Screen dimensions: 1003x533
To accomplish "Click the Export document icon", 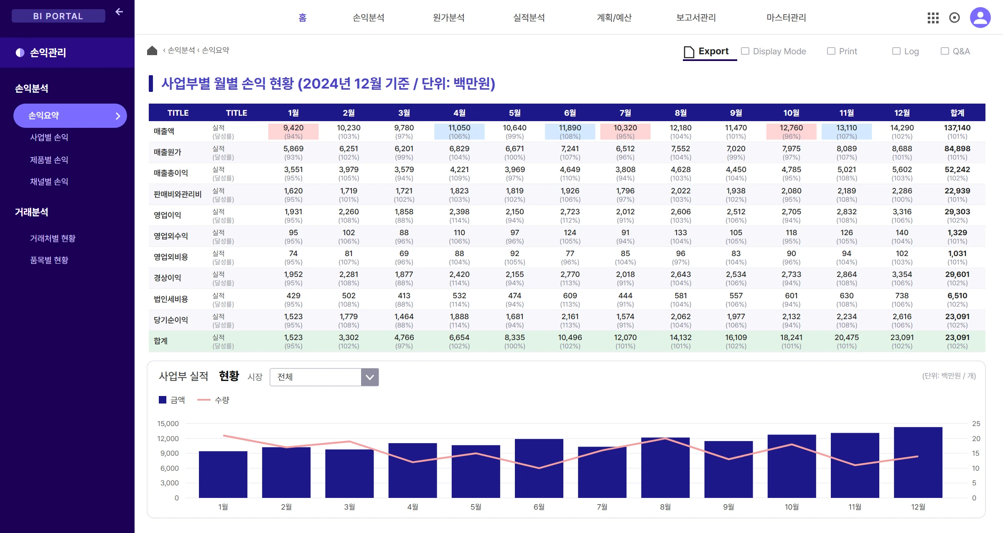I will click(689, 52).
